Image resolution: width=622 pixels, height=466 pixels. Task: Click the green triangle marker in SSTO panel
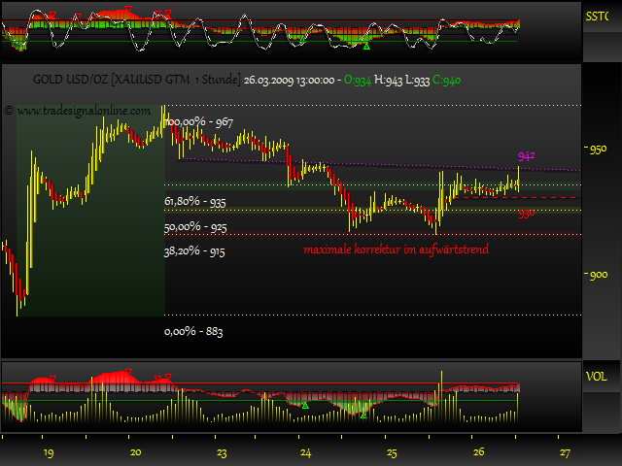[366, 45]
